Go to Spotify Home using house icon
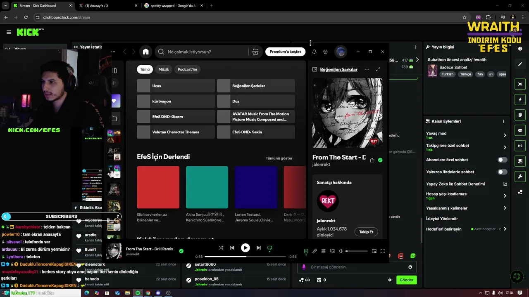 145,52
